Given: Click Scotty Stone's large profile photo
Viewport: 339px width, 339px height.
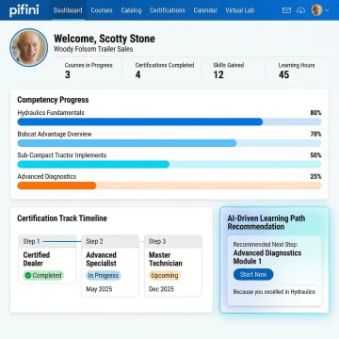Looking at the screenshot, I should [x=29, y=47].
